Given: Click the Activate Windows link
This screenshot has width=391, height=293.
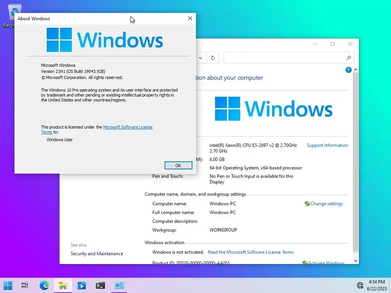Looking at the screenshot, I should [326, 263].
